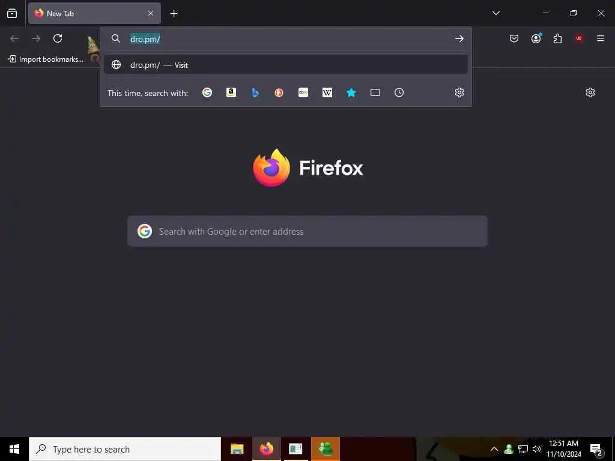Go back one page
The image size is (615, 461).
[x=14, y=38]
